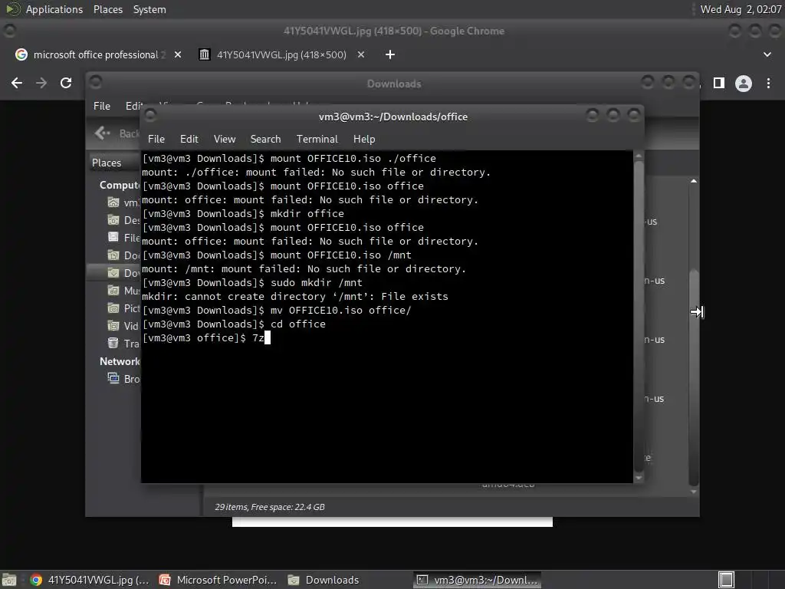Switch to Microsoft PowerPoint taskbar item

coord(218,580)
